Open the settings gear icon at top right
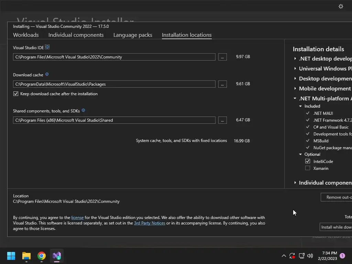 tap(341, 6)
